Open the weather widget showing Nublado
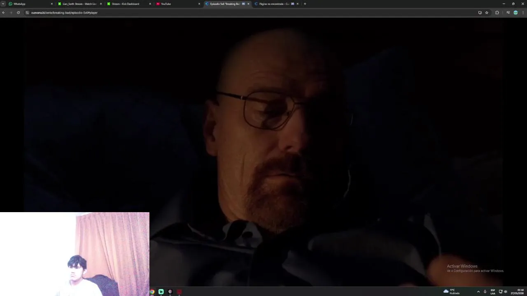The height and width of the screenshot is (296, 527). (452, 291)
